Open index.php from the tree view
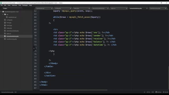This screenshot has height=95, width=169. coord(9,28)
